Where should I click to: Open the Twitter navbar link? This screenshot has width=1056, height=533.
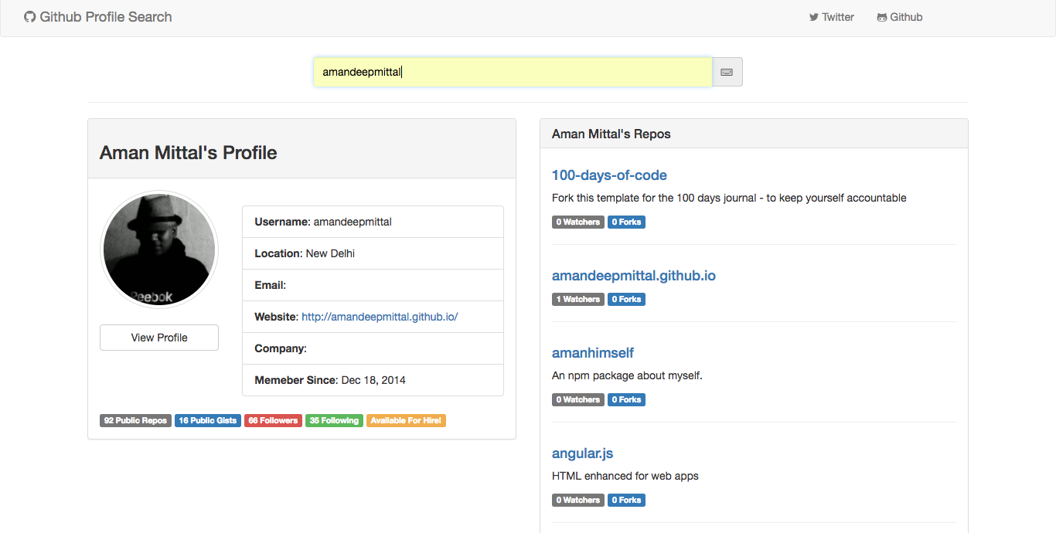coord(832,17)
